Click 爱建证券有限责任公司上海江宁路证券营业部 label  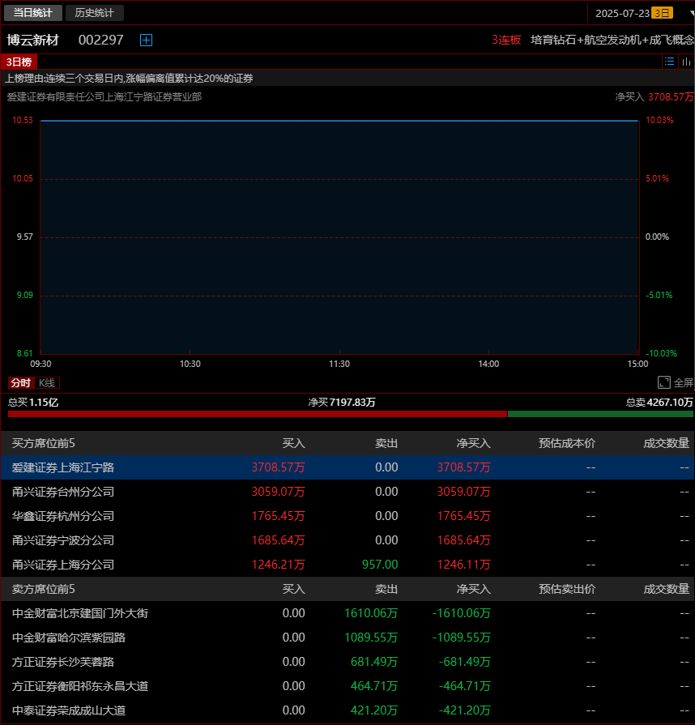click(104, 96)
